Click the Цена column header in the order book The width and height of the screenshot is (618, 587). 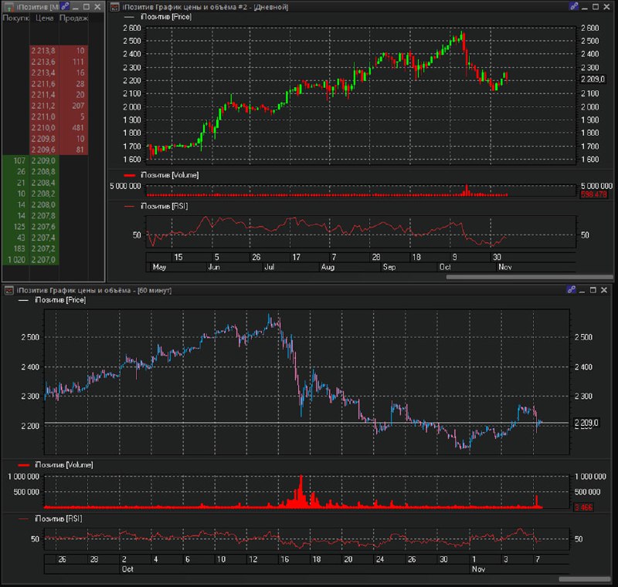(x=44, y=18)
